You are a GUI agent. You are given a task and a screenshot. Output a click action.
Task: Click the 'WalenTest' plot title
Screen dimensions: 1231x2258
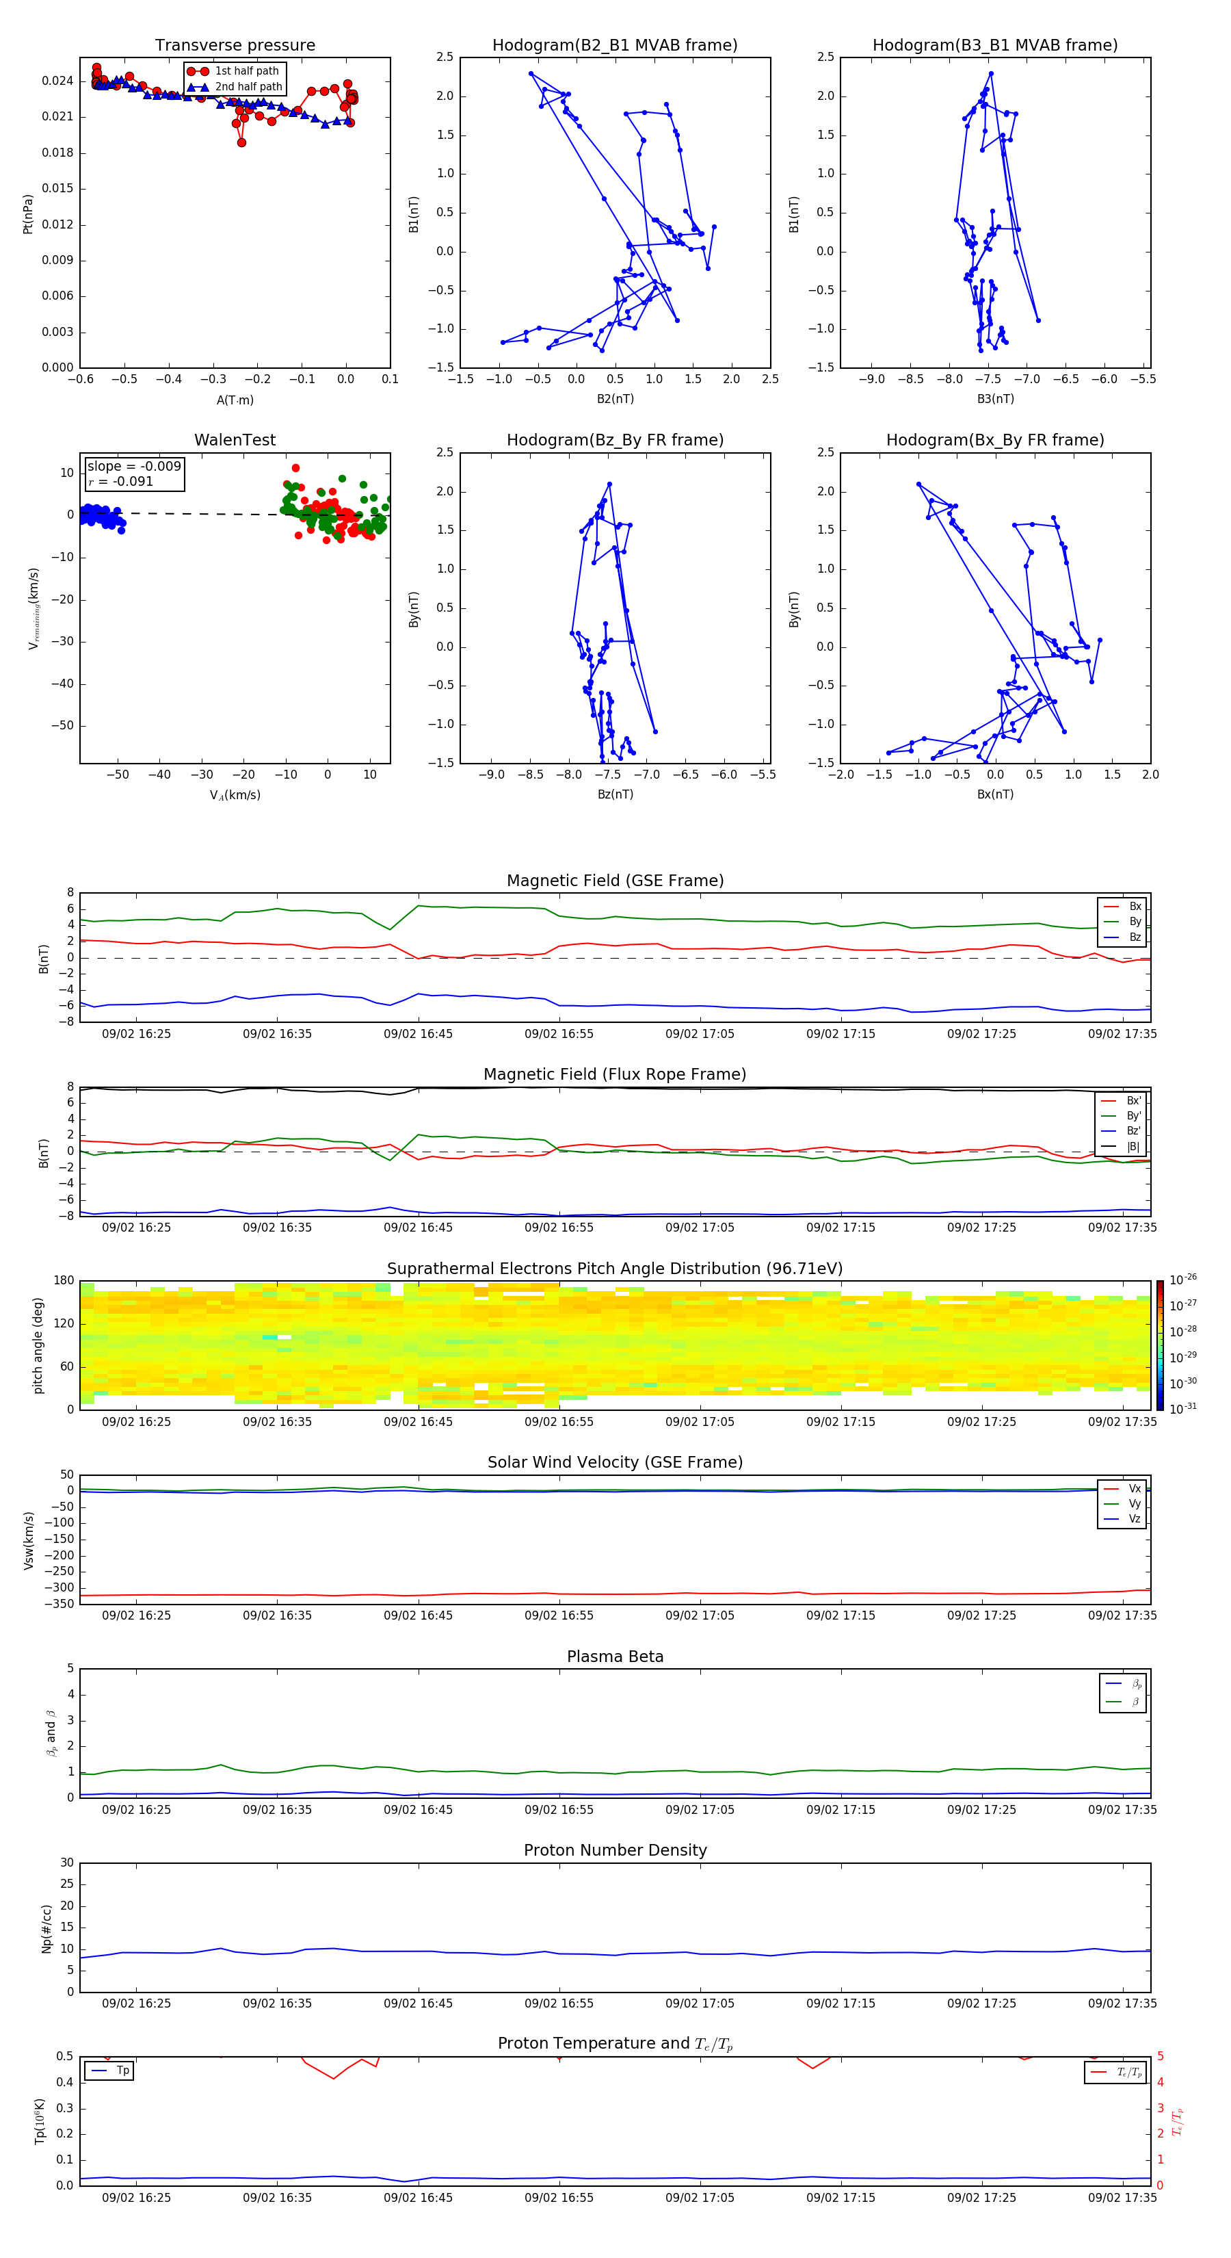[235, 440]
